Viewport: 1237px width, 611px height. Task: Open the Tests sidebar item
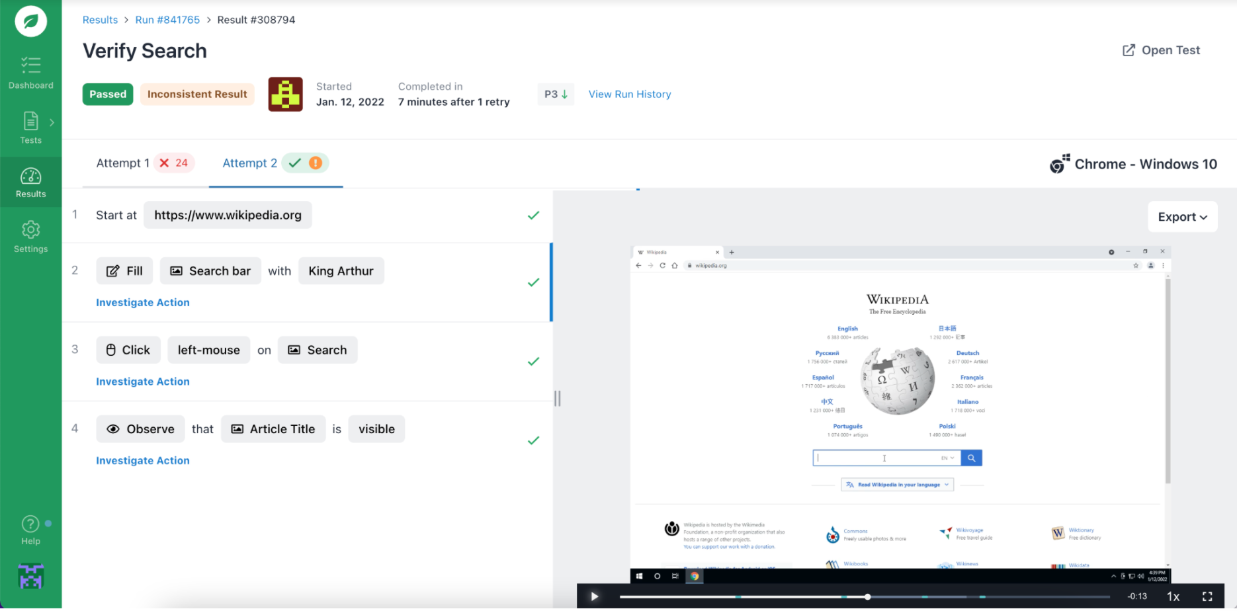click(30, 128)
